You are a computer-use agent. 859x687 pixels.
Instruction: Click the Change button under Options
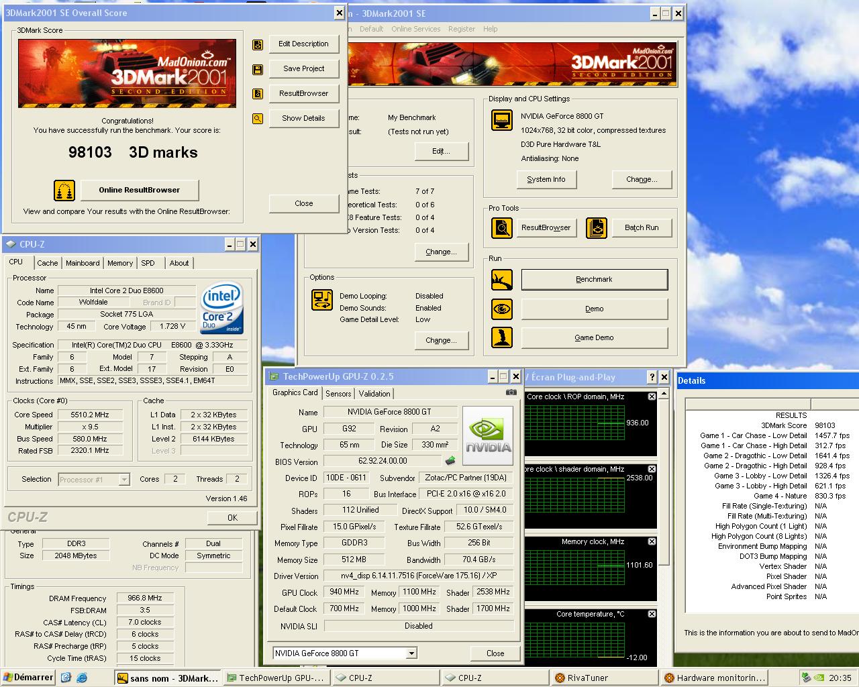coord(441,341)
